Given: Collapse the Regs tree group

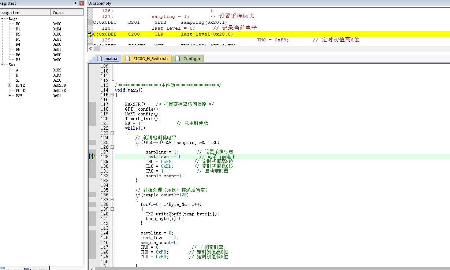Looking at the screenshot, I should coord(3,19).
